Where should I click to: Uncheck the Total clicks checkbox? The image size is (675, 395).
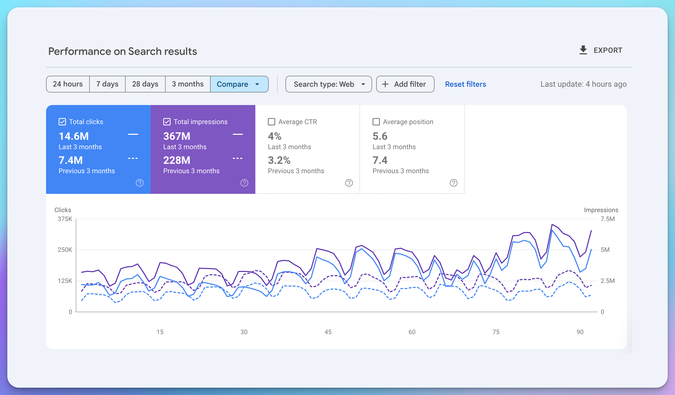point(62,122)
